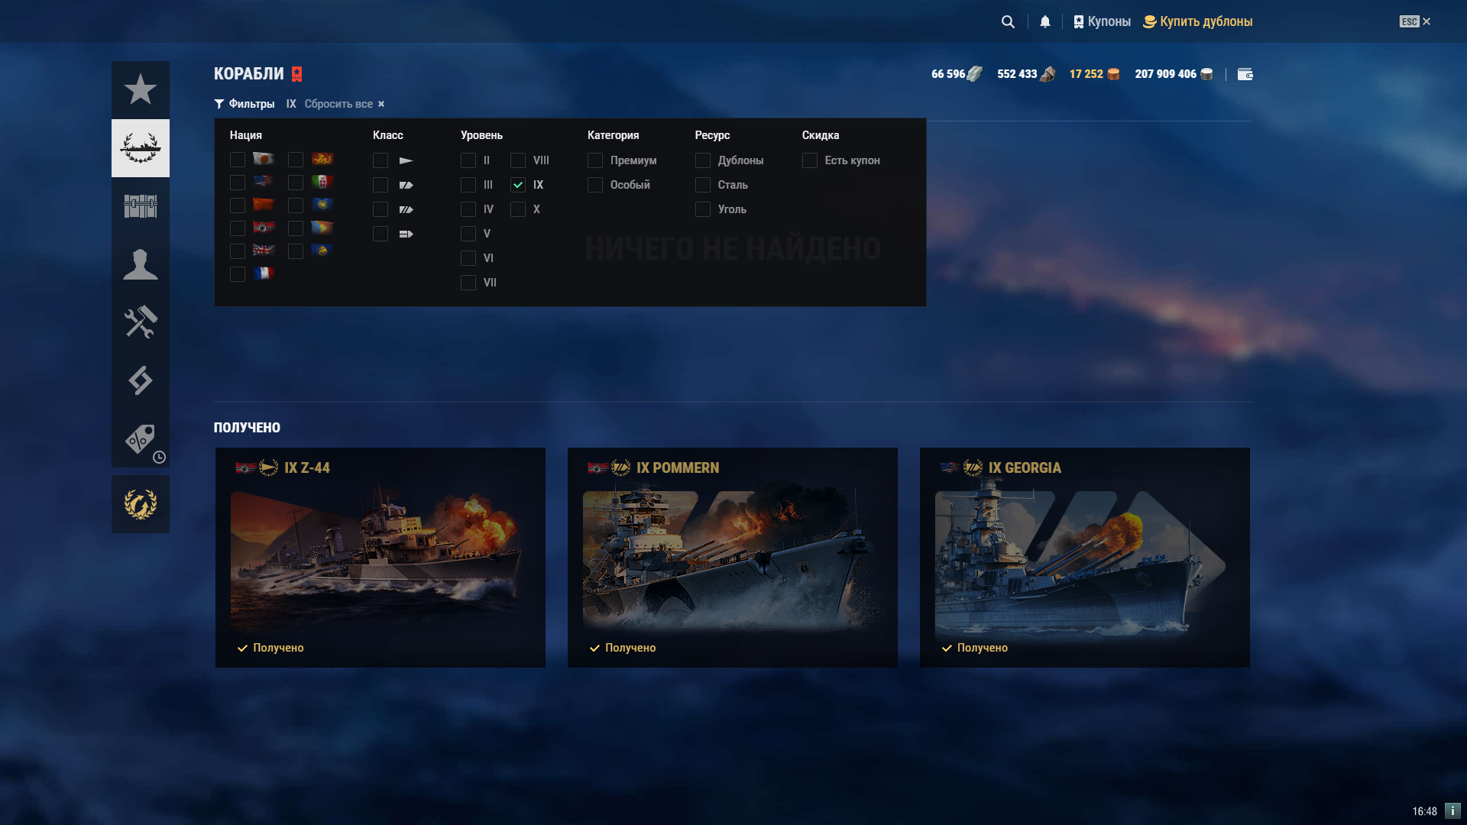This screenshot has height=825, width=1467.
Task: Enable the Премиум category filter
Action: [595, 160]
